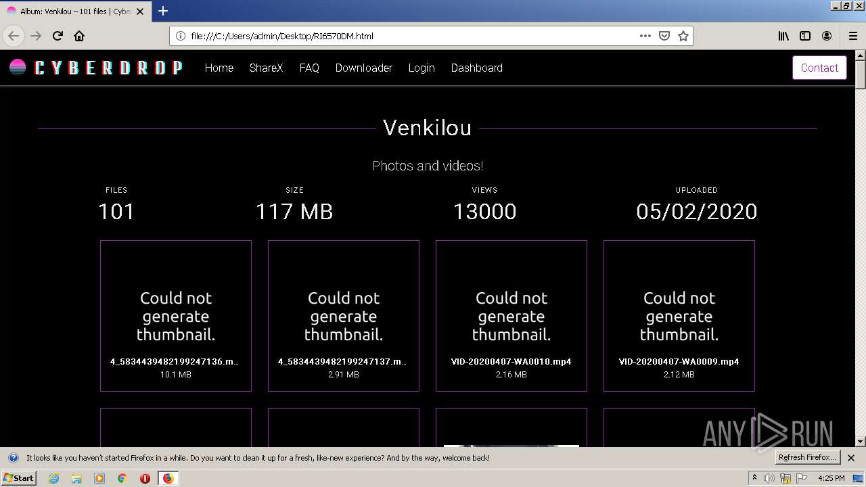866x487 pixels.
Task: Click the Refresh Firefox button
Action: [808, 458]
